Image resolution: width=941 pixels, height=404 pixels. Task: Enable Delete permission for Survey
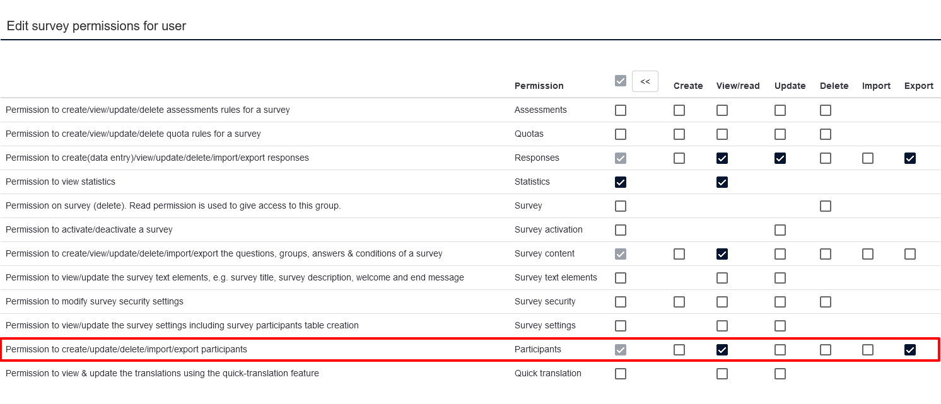click(x=826, y=206)
